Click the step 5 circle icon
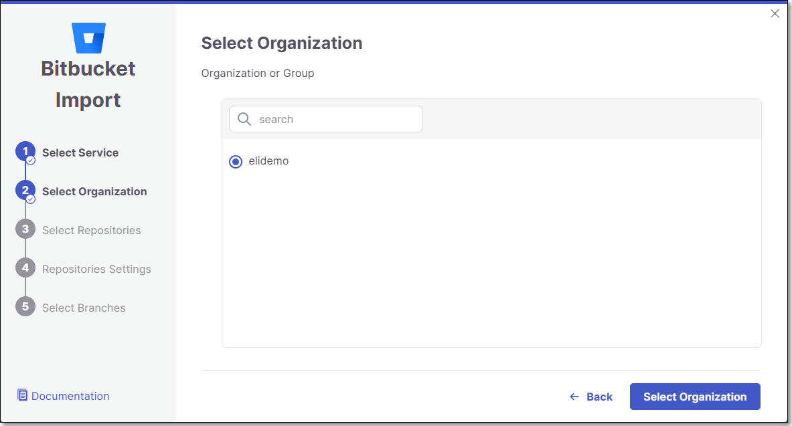 (25, 306)
